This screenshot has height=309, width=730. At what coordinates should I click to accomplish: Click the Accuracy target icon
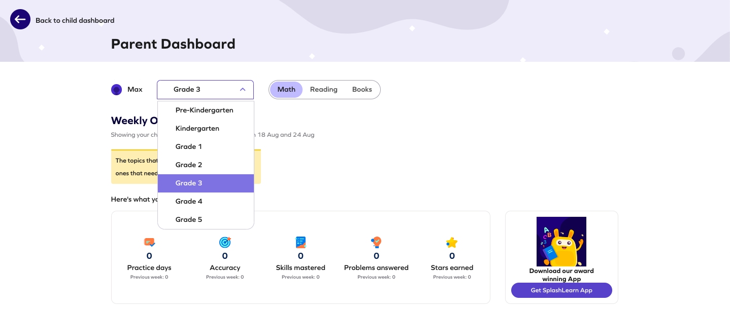(225, 242)
